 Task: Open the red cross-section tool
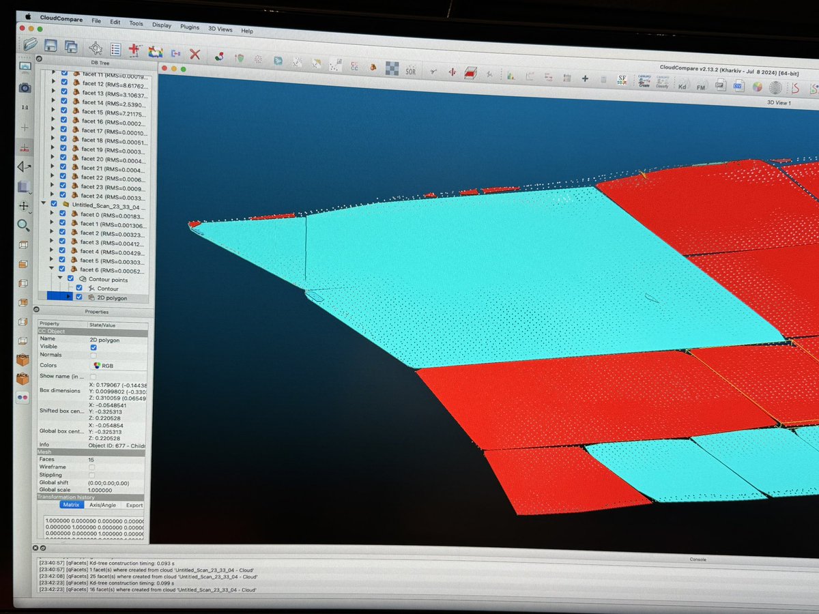[470, 72]
